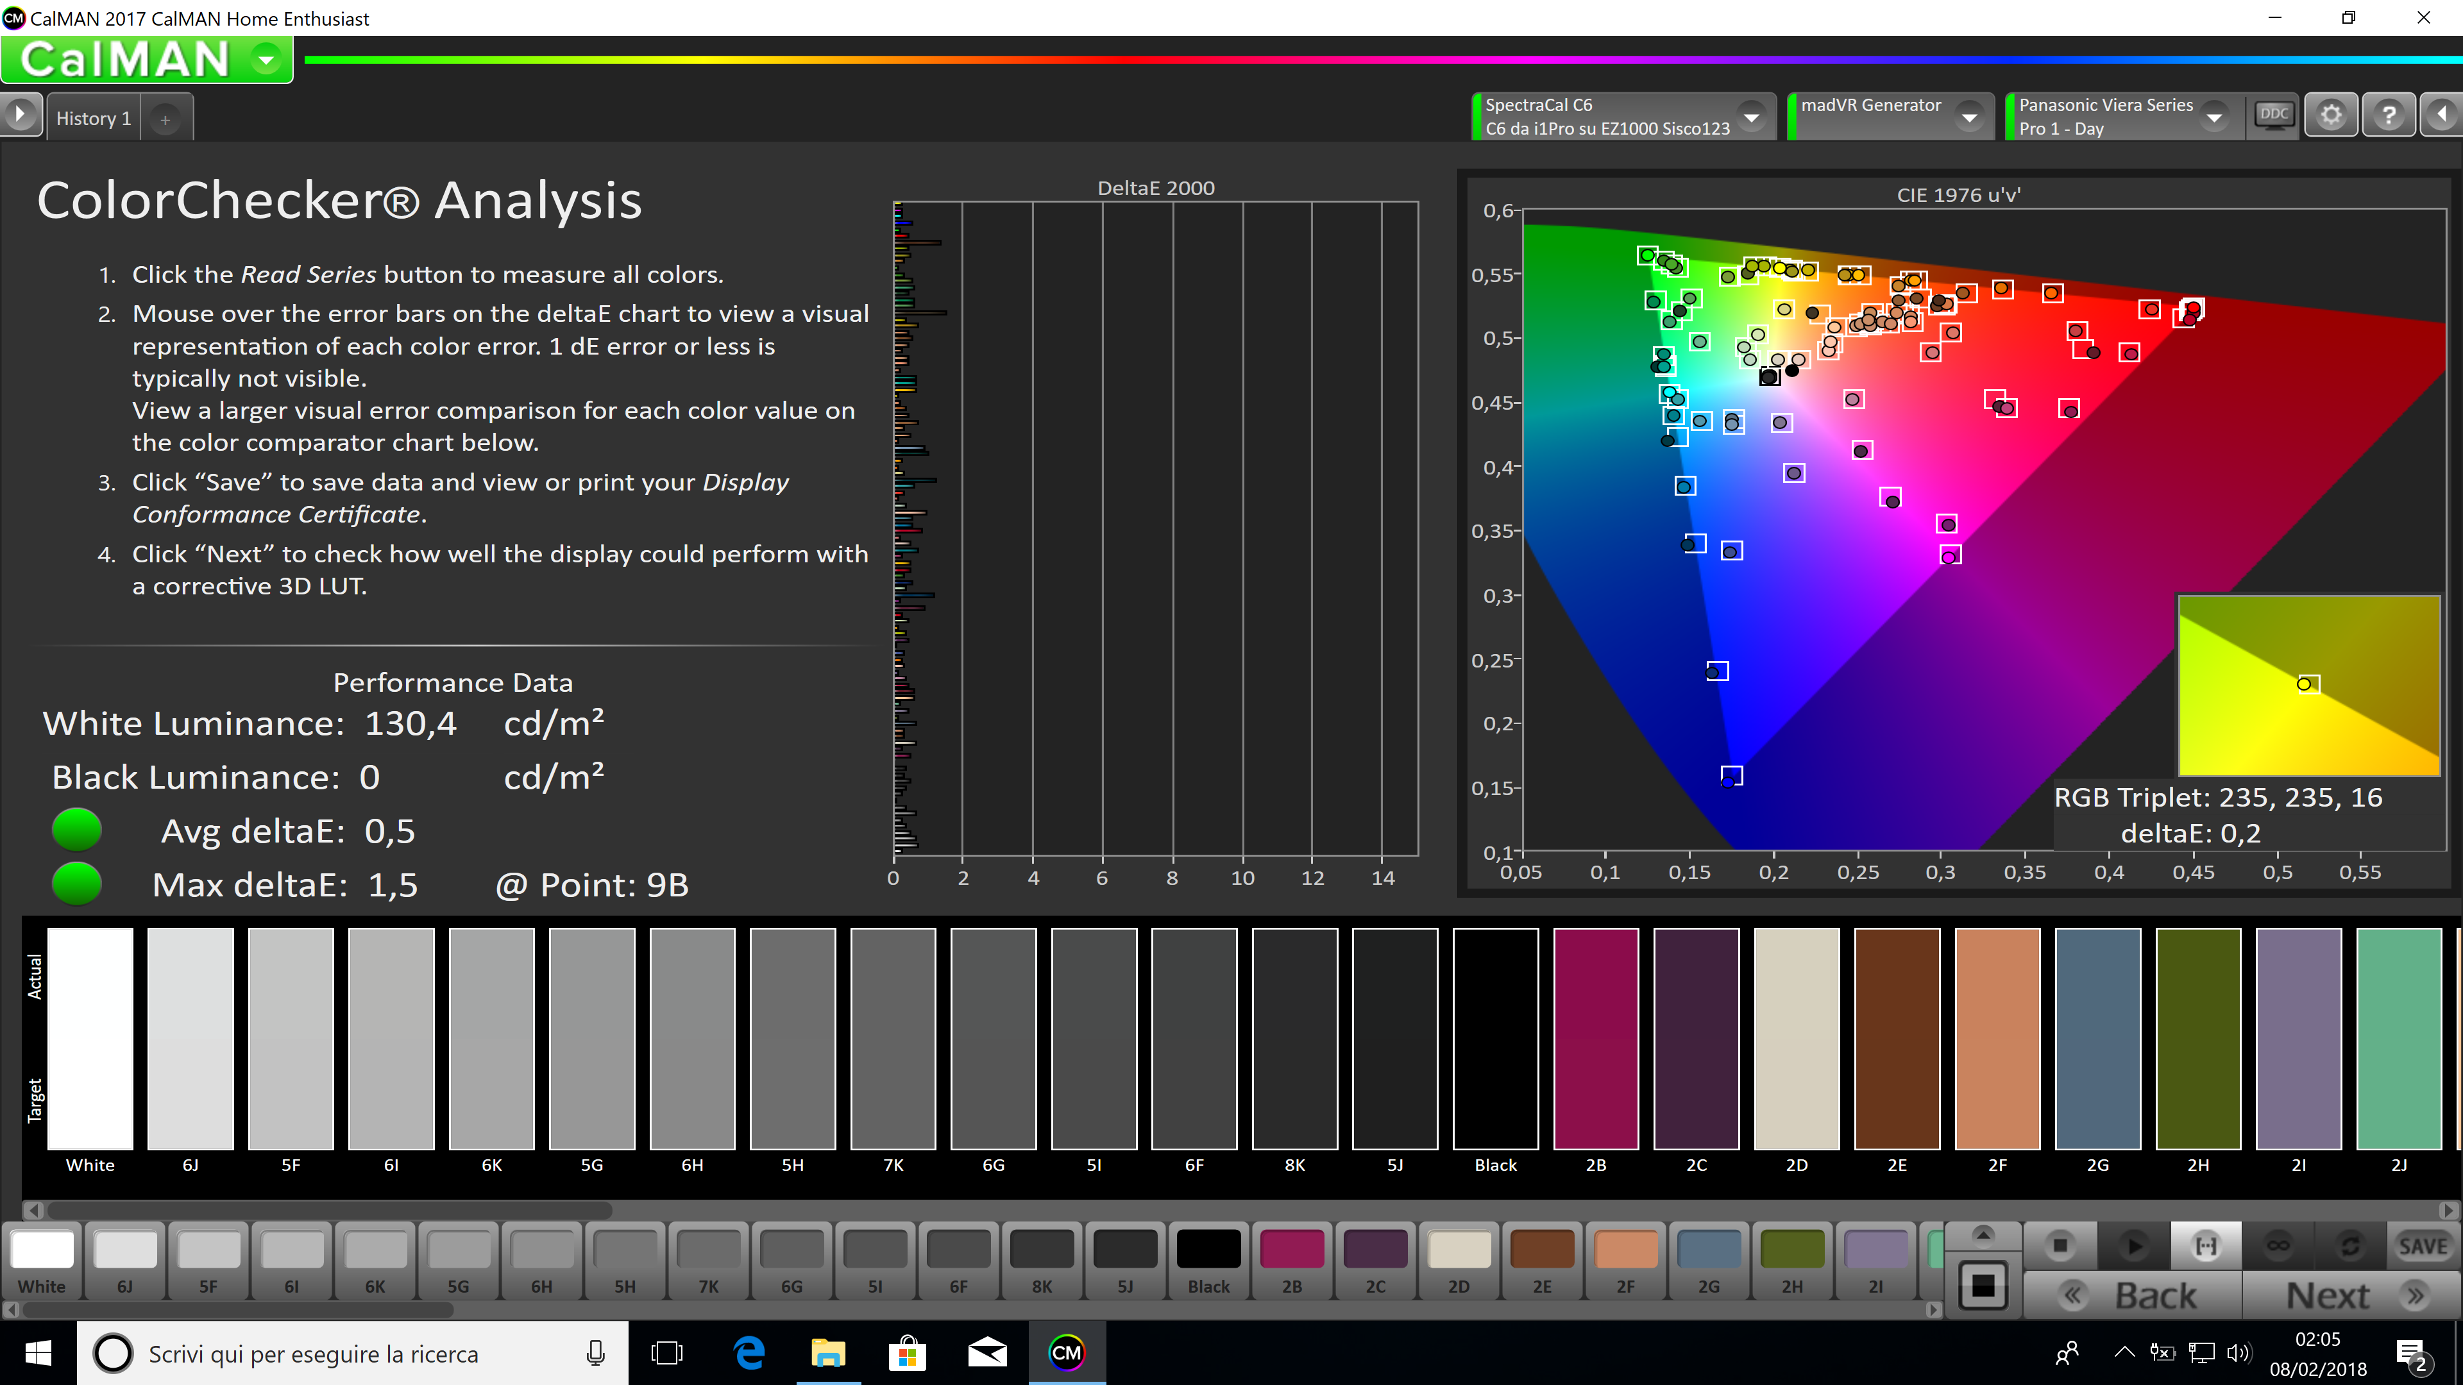Select the 2B magenta patch button
The width and height of the screenshot is (2463, 1385).
(1292, 1260)
